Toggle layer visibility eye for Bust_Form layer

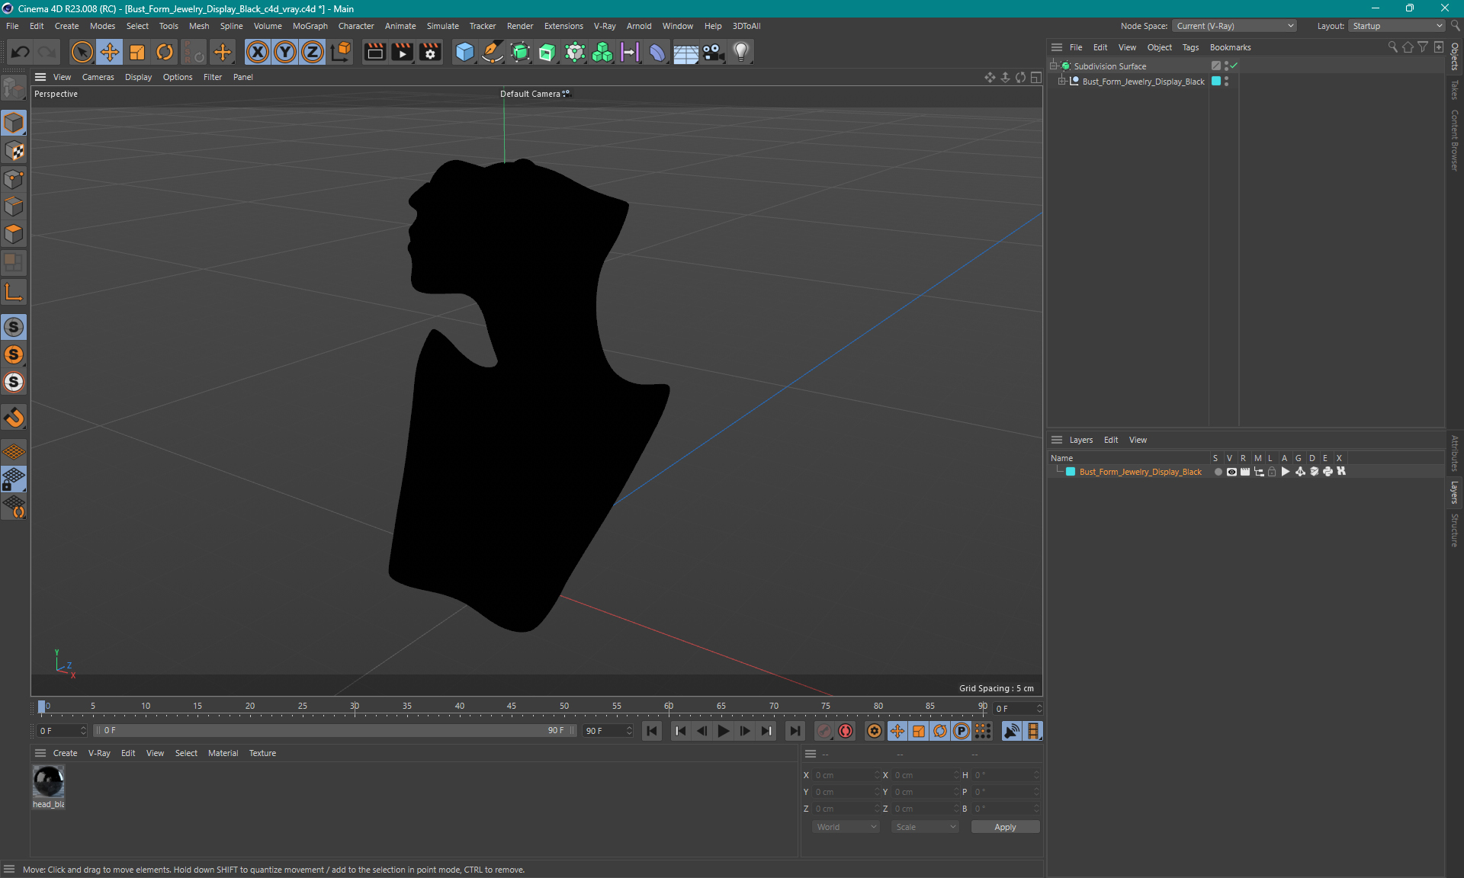1231,472
